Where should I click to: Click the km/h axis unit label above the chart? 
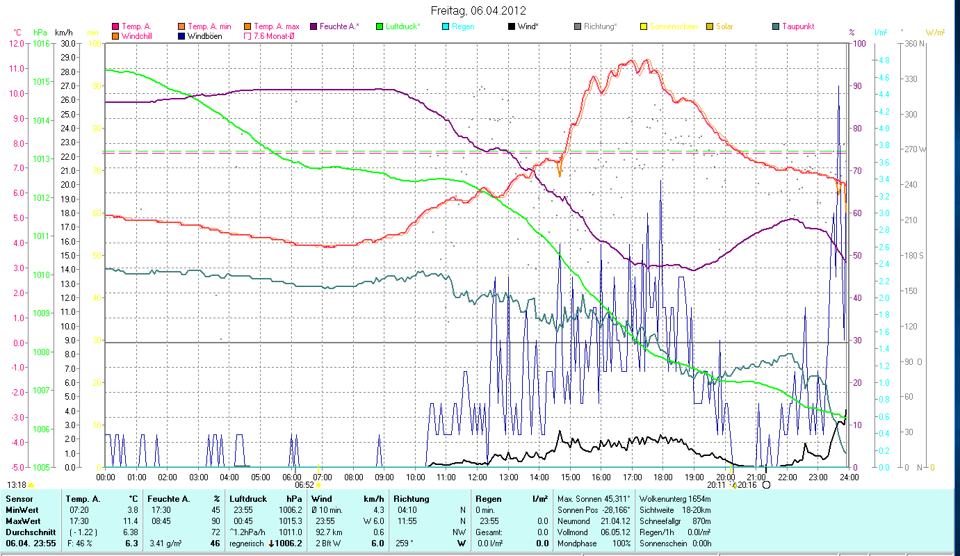pyautogui.click(x=64, y=32)
